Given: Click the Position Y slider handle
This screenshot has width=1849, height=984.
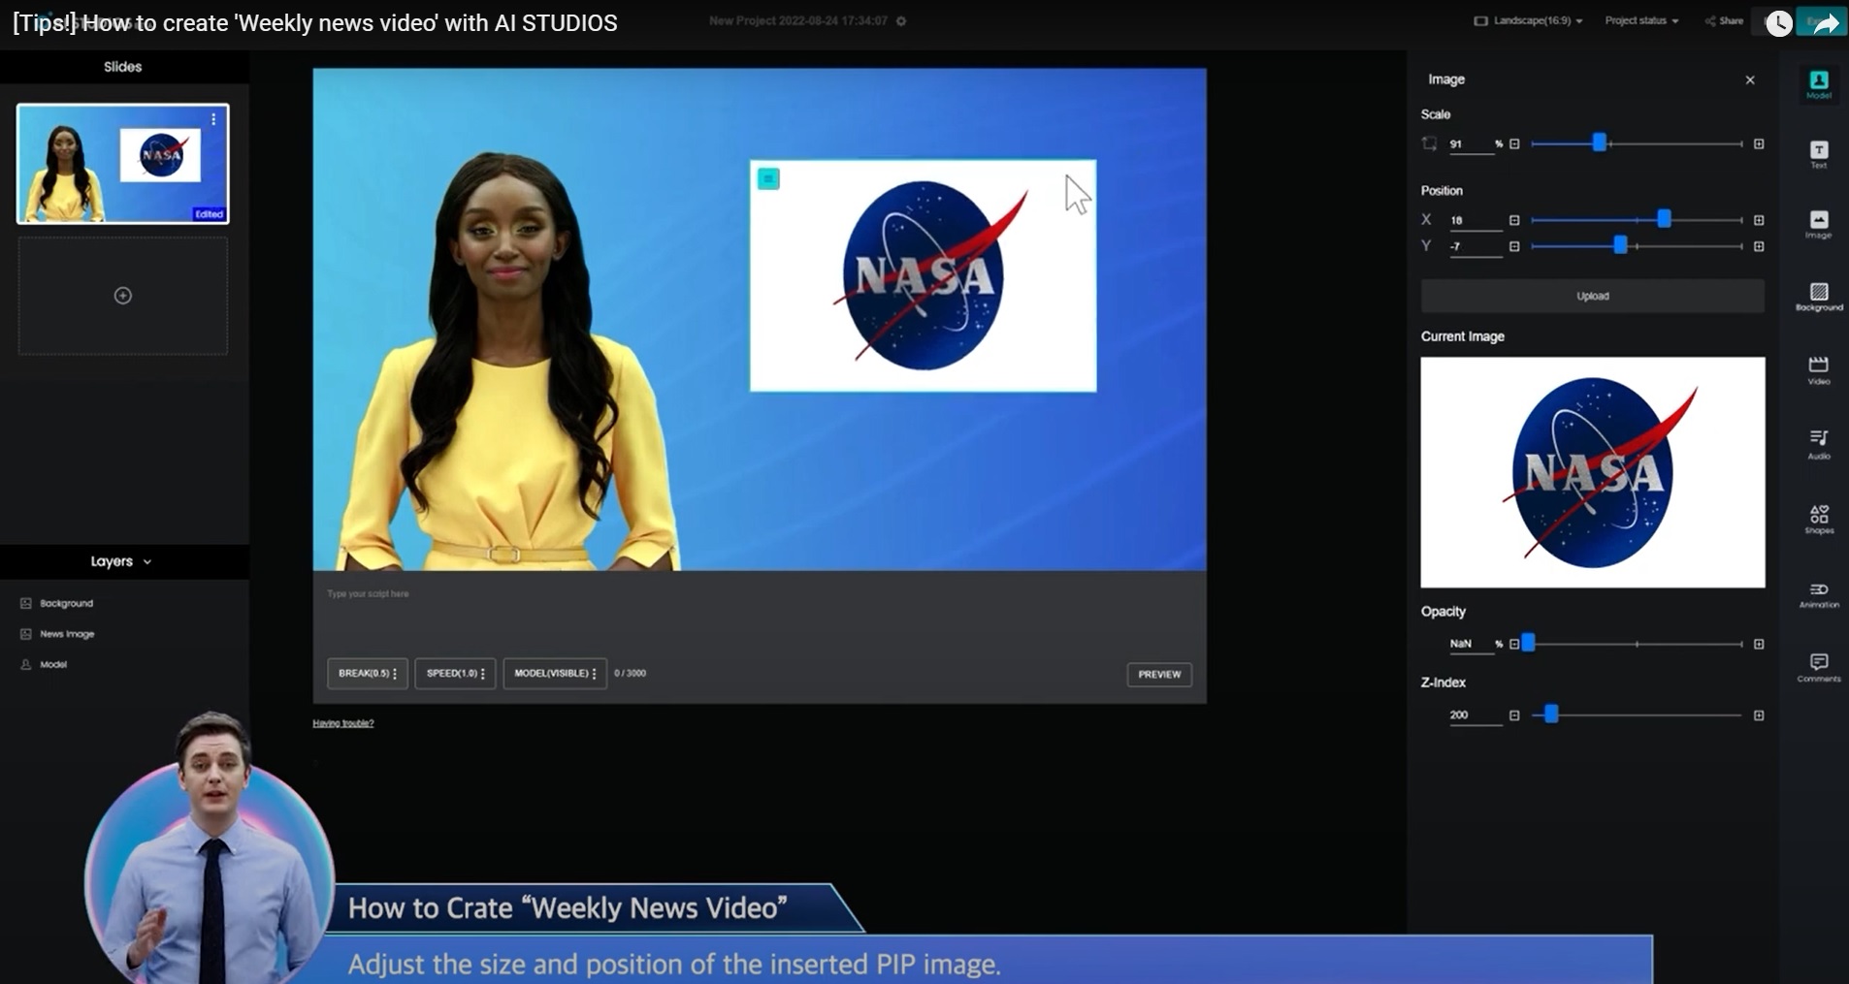Looking at the screenshot, I should 1620,246.
